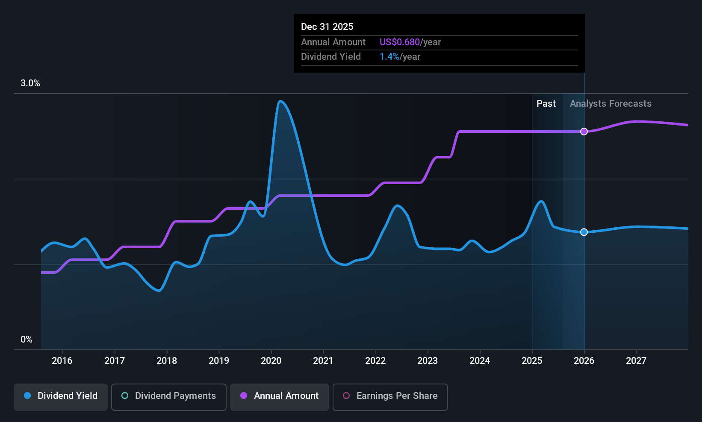
Task: Click the 2023 x-axis label
Action: (428, 360)
